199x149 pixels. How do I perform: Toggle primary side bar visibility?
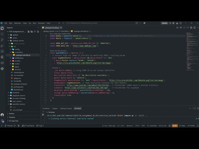pyautogui.click(x=174, y=23)
